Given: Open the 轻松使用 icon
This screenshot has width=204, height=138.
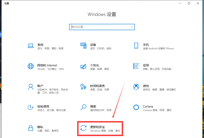Looking at the screenshot, I should pos(30,107).
